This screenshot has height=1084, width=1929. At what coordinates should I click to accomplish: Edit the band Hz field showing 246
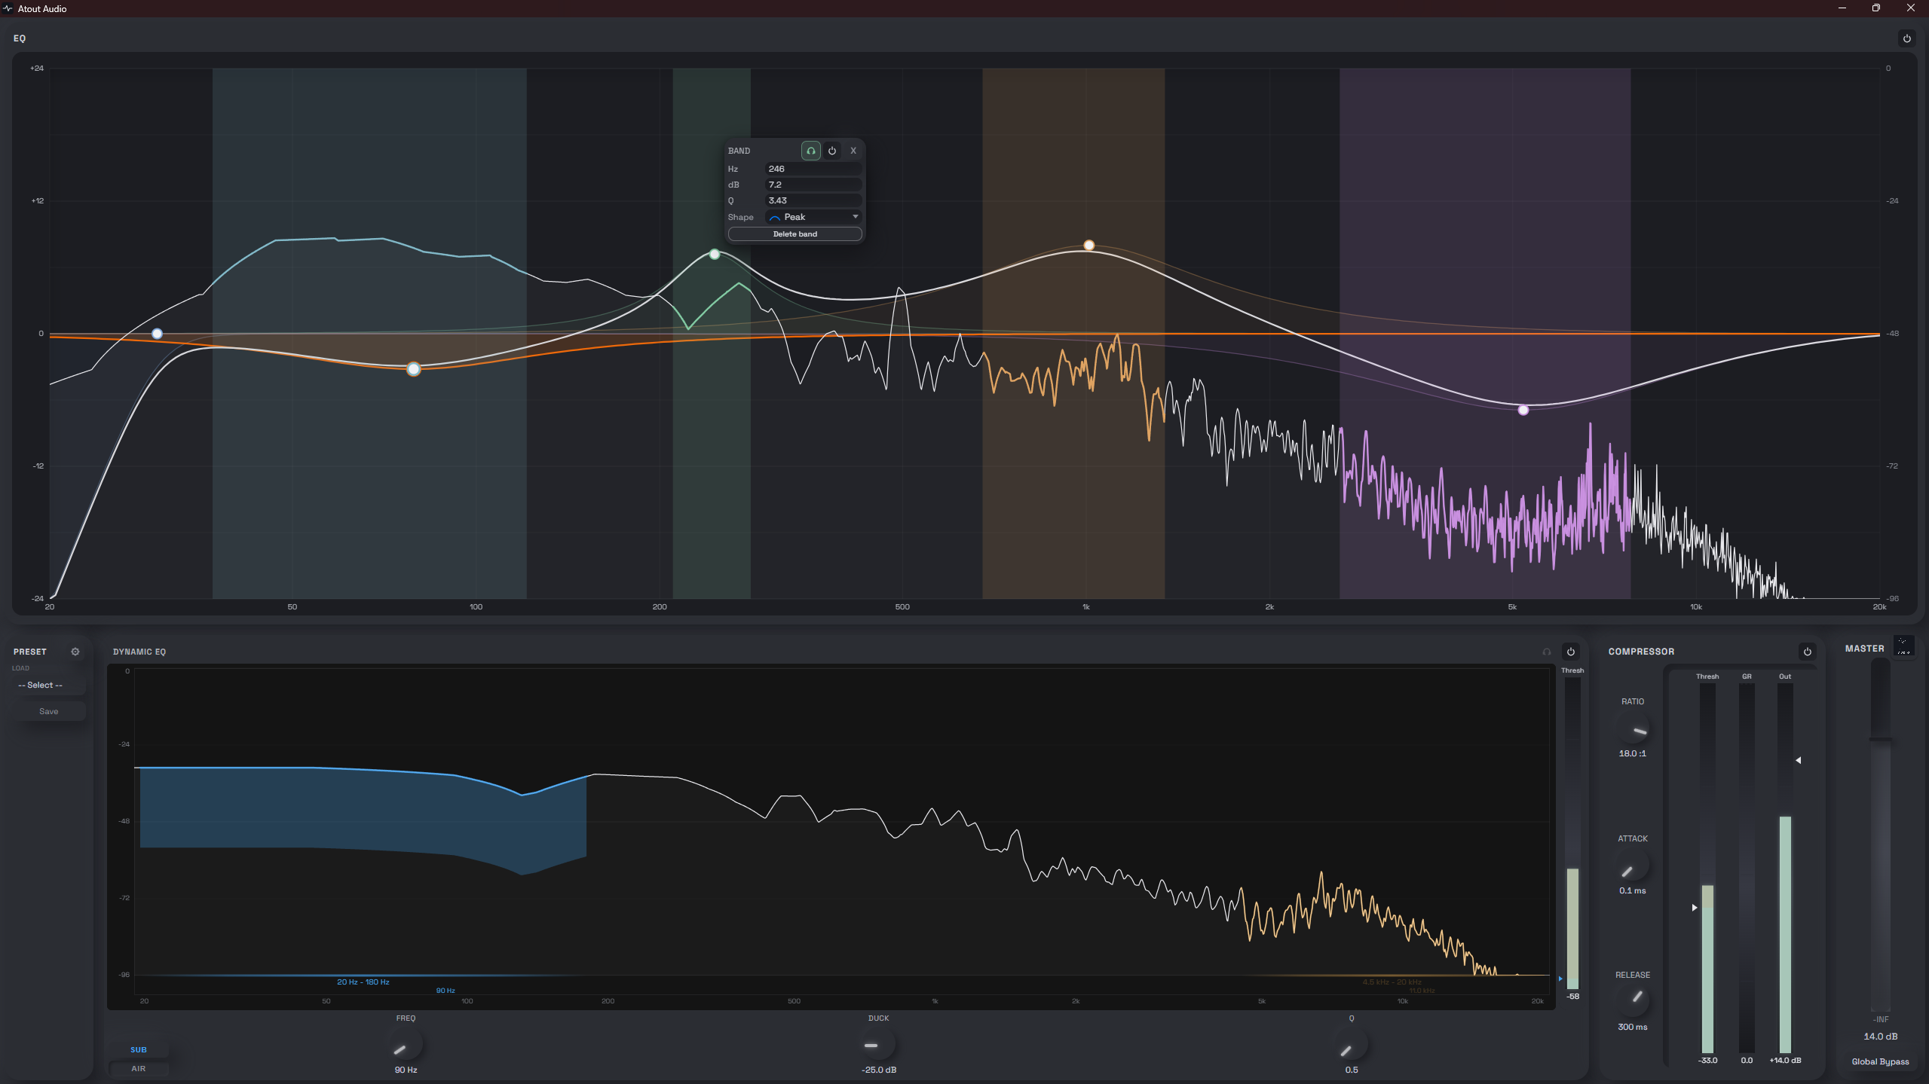(x=813, y=169)
